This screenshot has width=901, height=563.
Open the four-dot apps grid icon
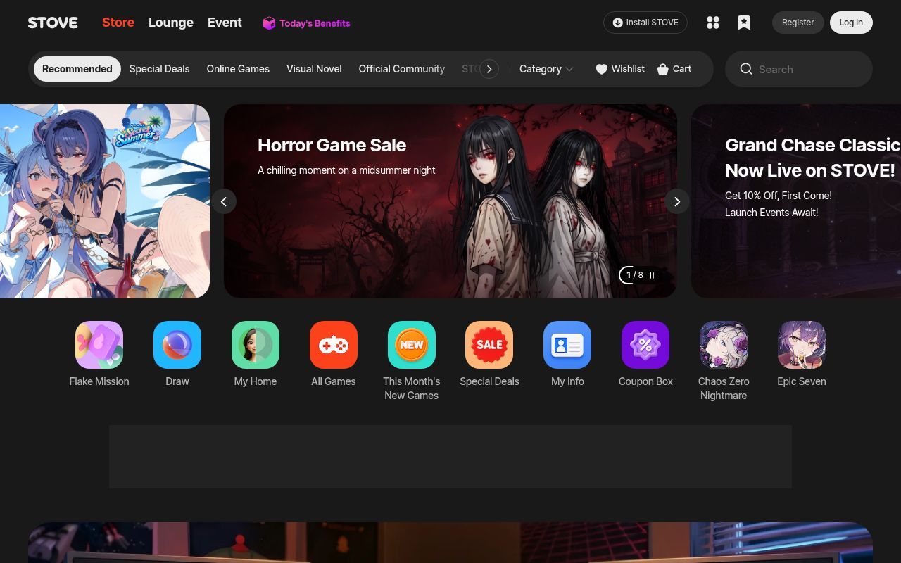tap(713, 23)
